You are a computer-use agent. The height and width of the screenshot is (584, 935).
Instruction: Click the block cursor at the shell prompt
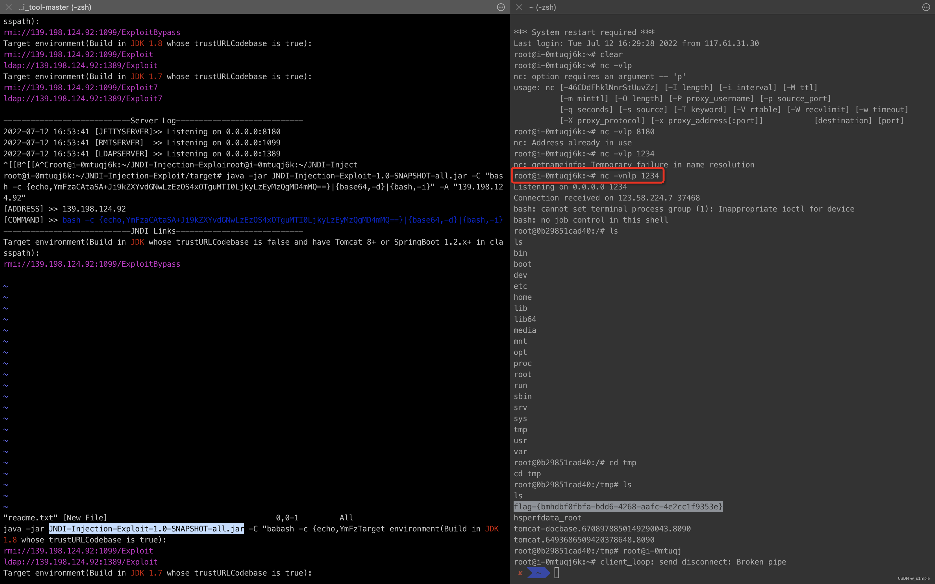[556, 573]
